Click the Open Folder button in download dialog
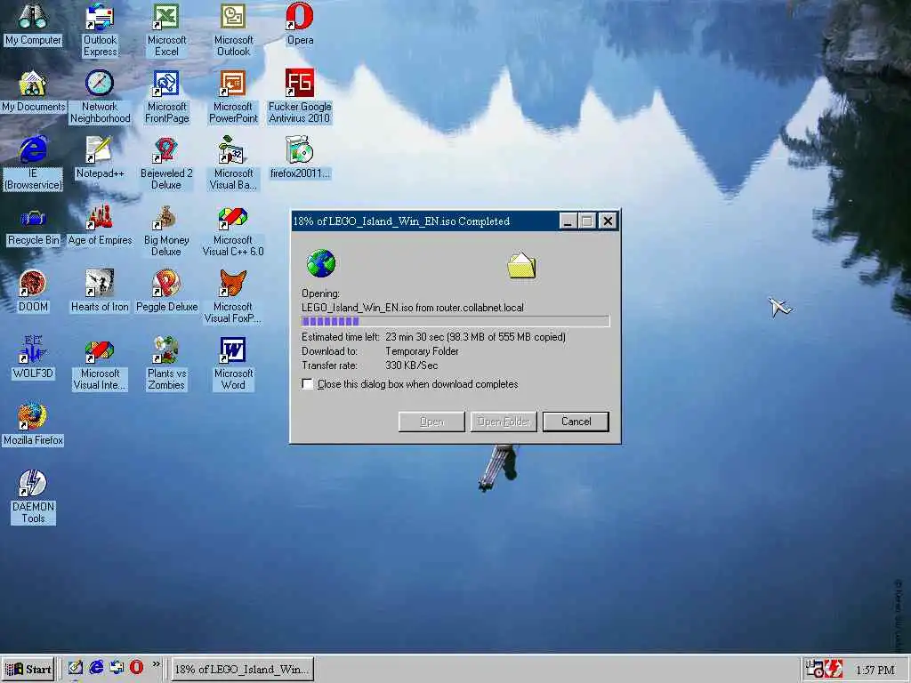 coord(504,422)
